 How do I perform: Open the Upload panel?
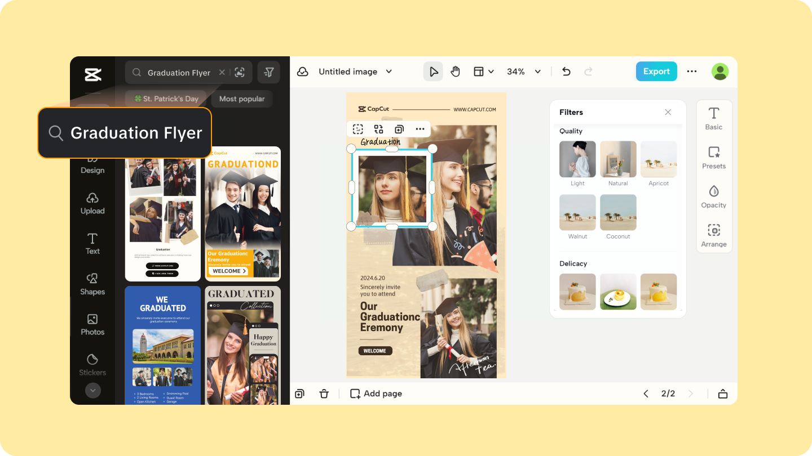pyautogui.click(x=92, y=203)
